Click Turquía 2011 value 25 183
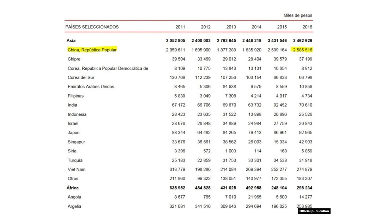 pos(179,160)
